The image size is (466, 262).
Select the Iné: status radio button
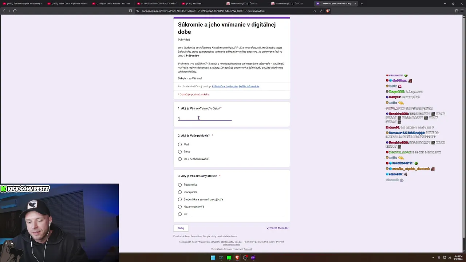tap(180, 214)
